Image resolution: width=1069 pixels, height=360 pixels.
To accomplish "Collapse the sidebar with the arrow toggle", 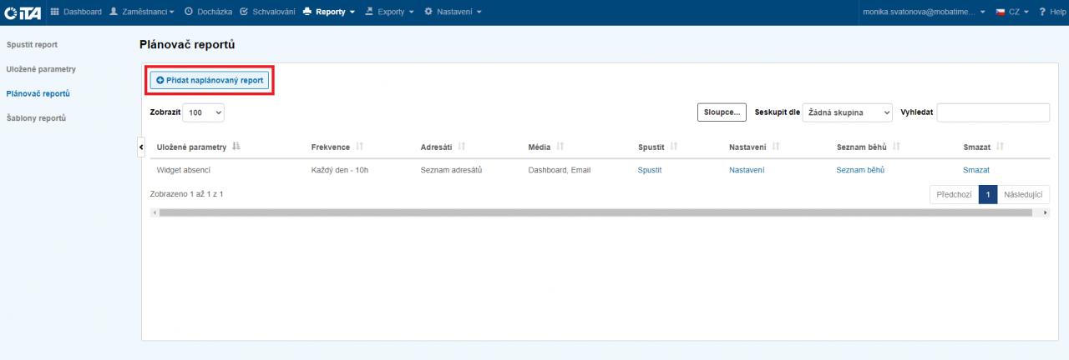I will coord(140,147).
